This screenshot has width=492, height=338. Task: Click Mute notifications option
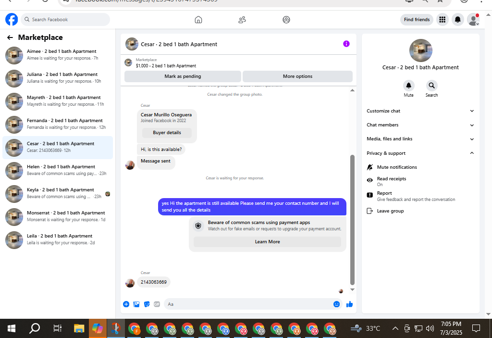420,167
